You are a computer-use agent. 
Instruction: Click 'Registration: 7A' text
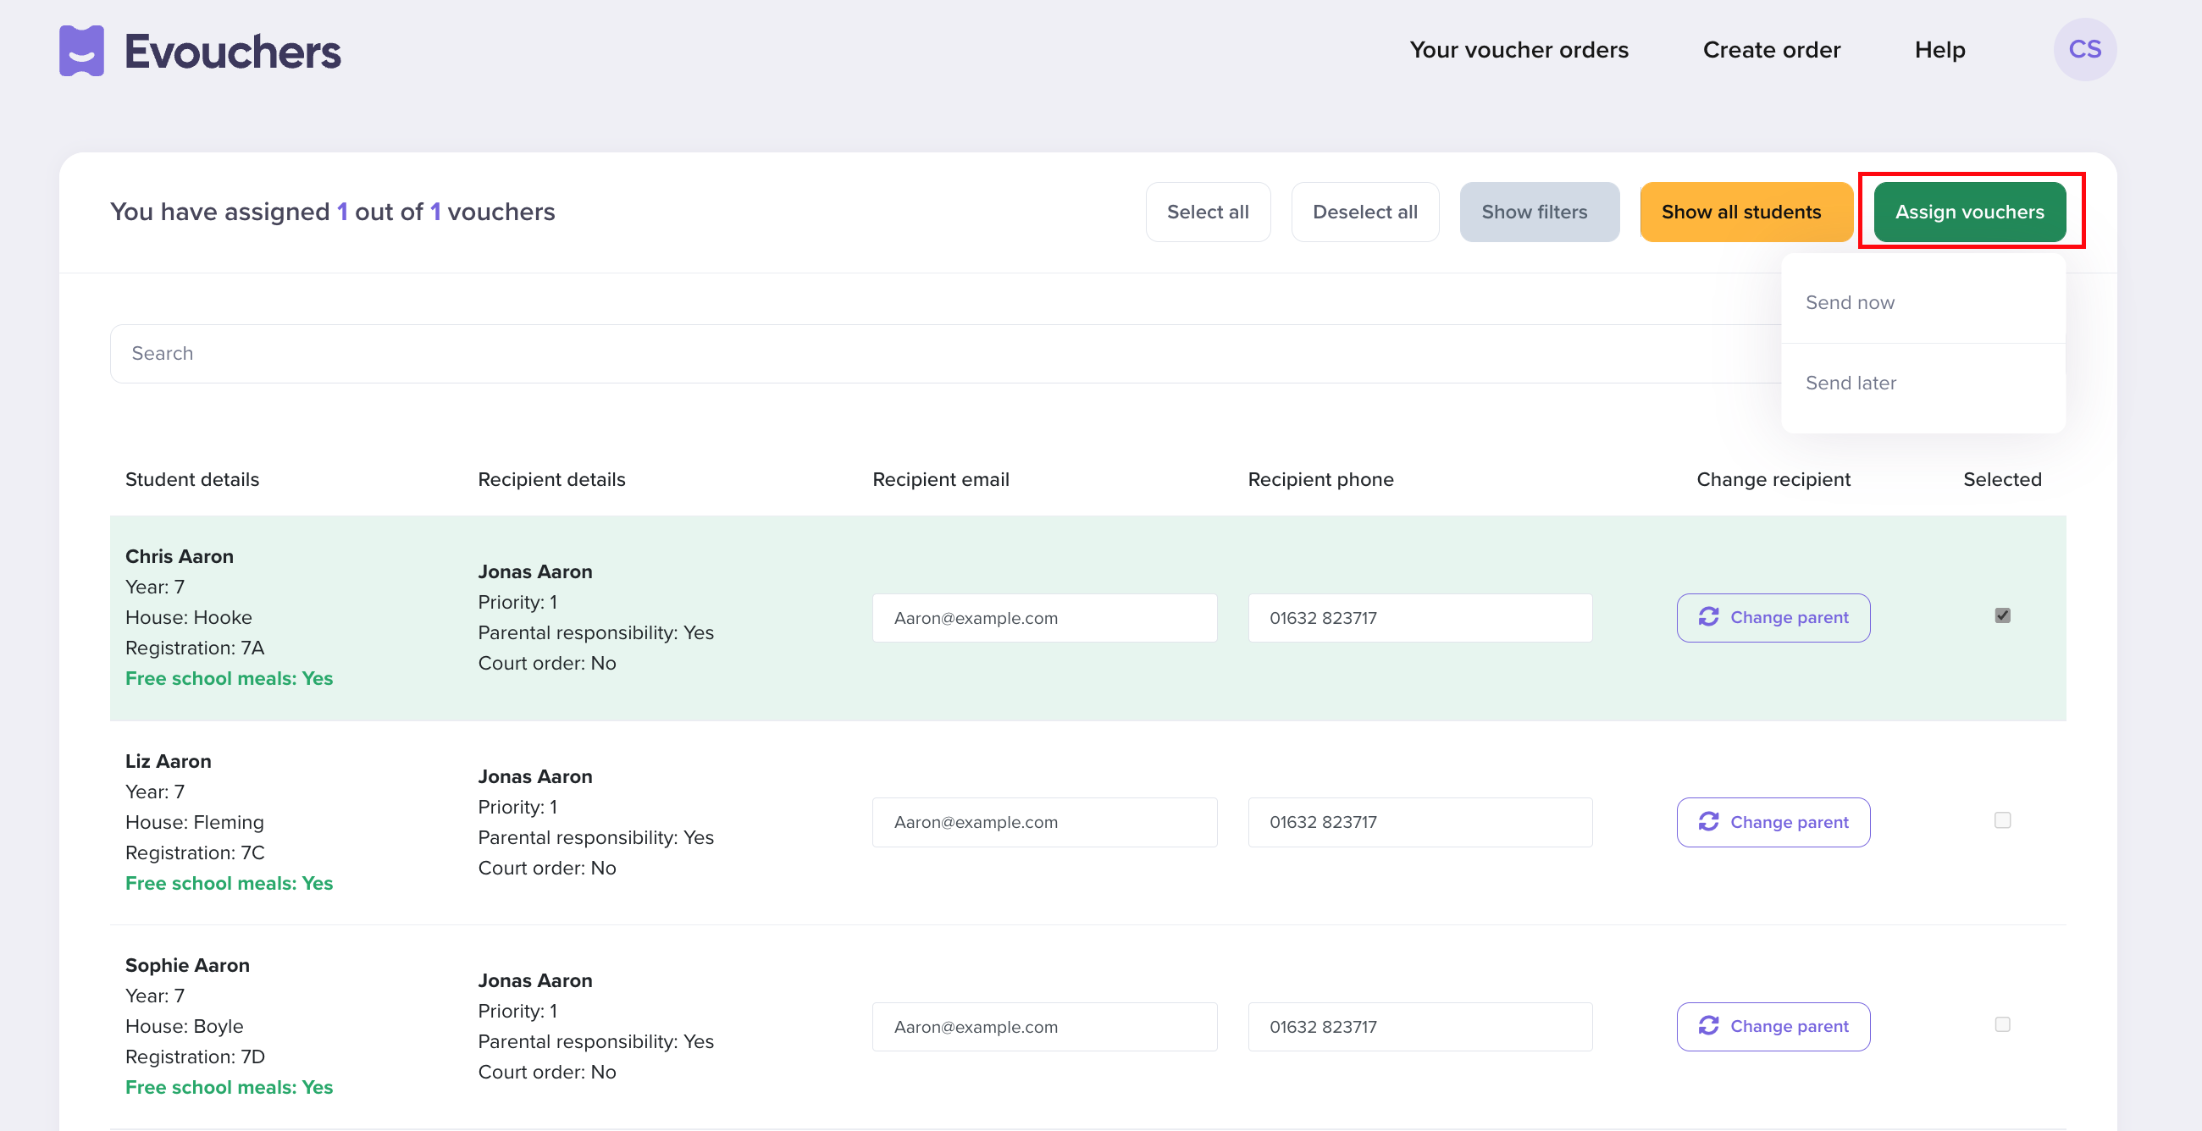click(x=194, y=648)
